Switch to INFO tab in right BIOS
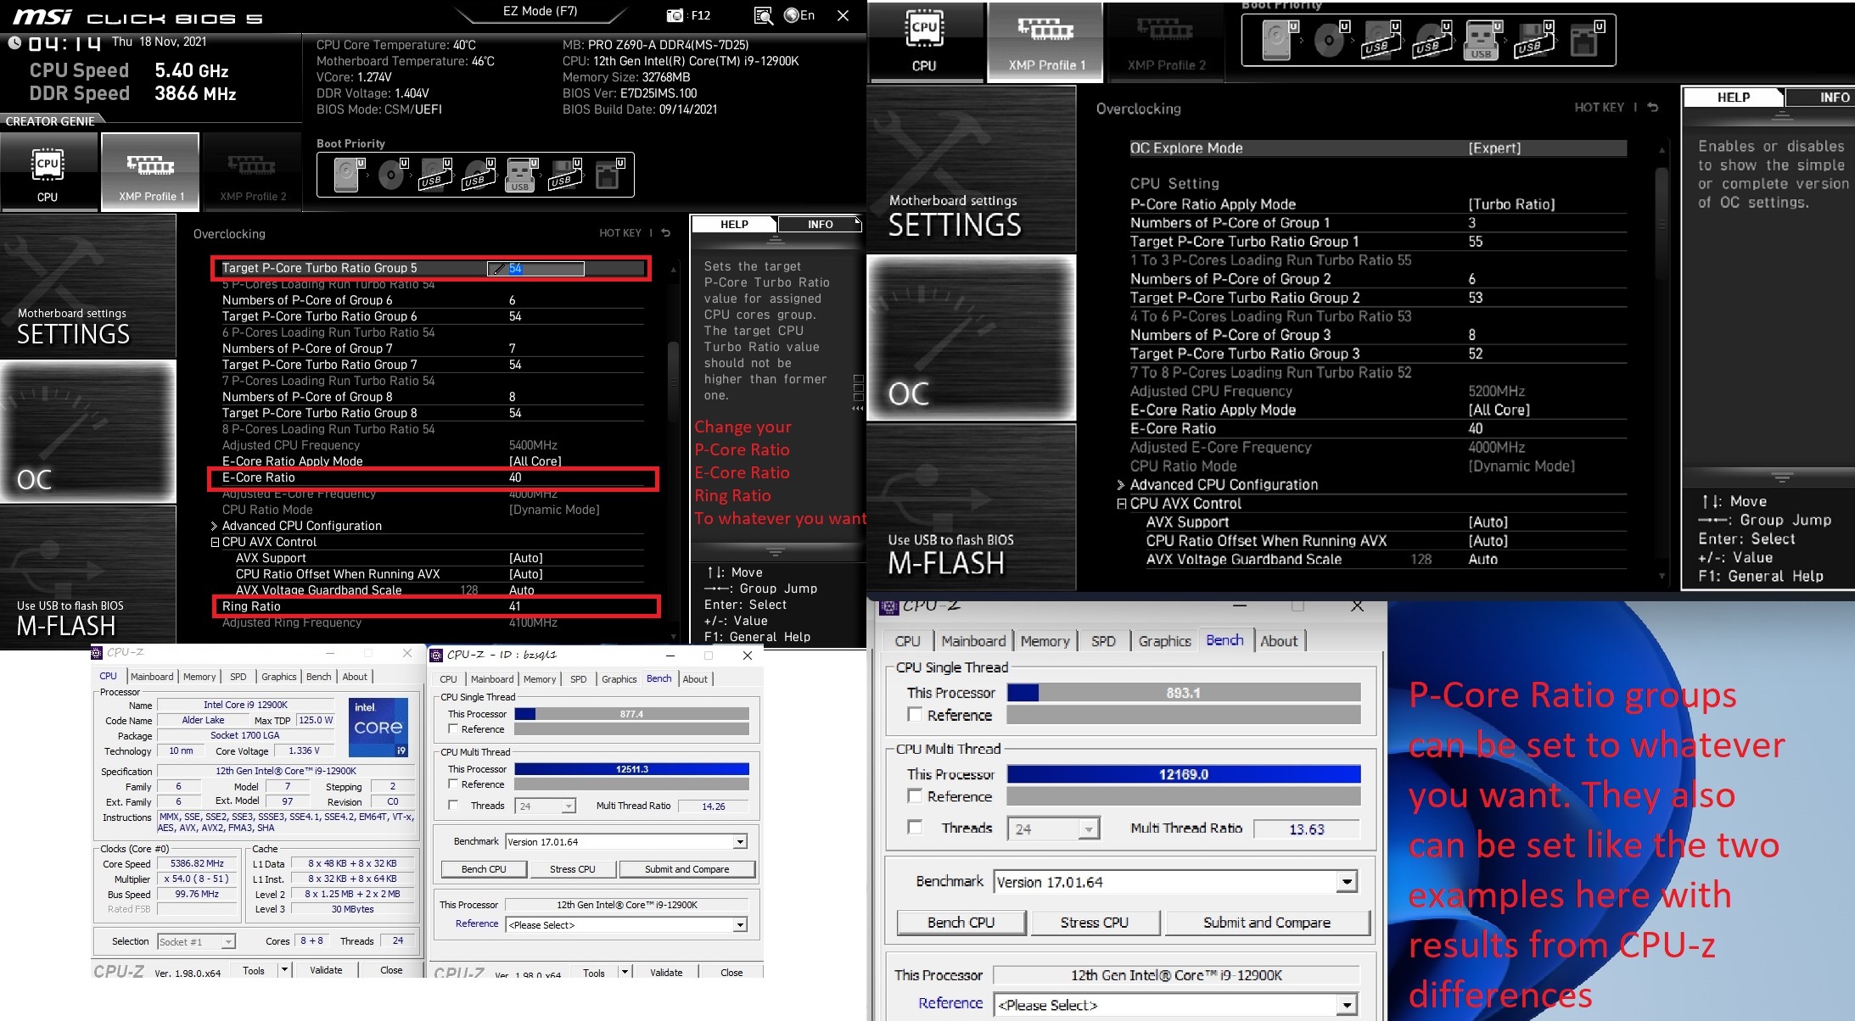Image resolution: width=1855 pixels, height=1021 pixels. click(x=1824, y=98)
